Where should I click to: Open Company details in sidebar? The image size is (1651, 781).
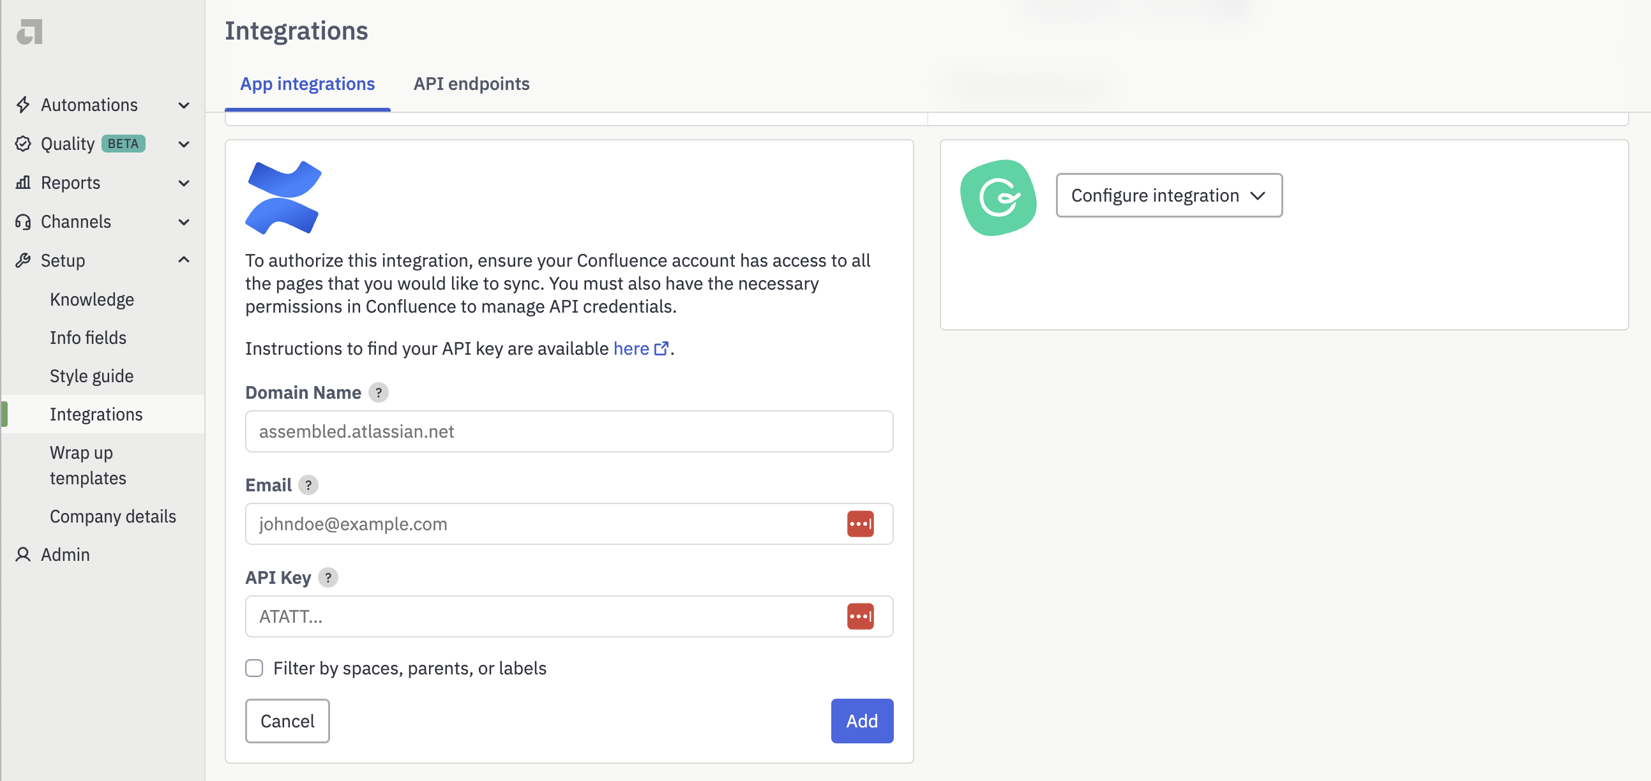(113, 516)
